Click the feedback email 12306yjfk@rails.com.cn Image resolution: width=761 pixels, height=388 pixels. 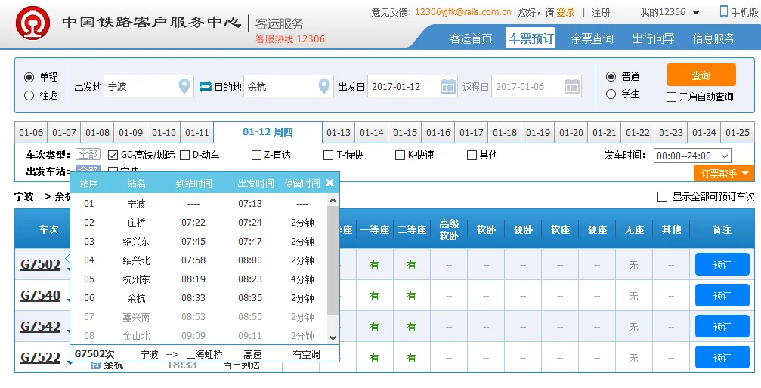(462, 12)
